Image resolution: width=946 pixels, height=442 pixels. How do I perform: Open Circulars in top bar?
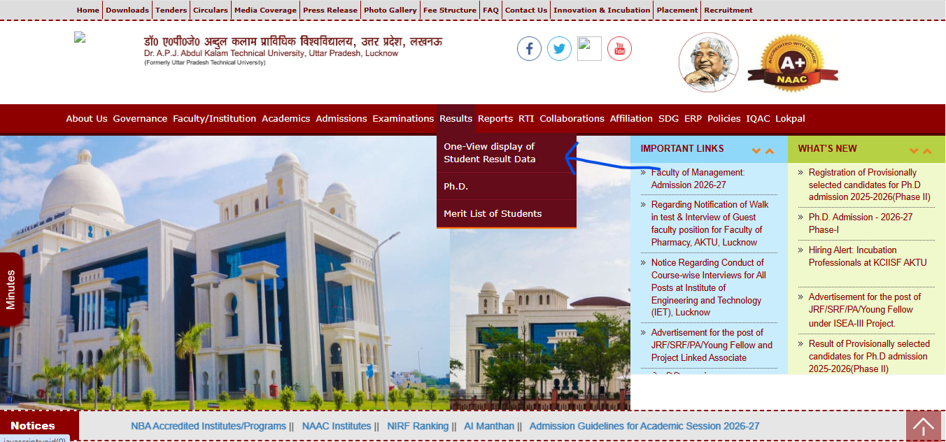point(211,10)
